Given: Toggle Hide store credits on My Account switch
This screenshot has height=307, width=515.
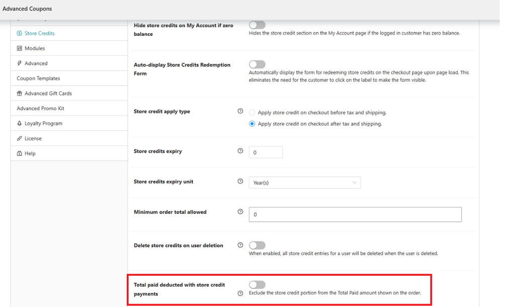Looking at the screenshot, I should [x=257, y=25].
